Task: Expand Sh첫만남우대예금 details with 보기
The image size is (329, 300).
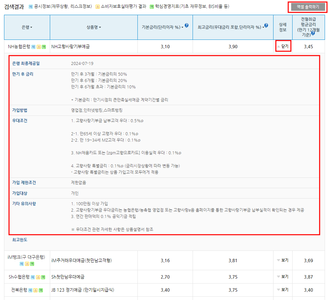Action: point(283,277)
